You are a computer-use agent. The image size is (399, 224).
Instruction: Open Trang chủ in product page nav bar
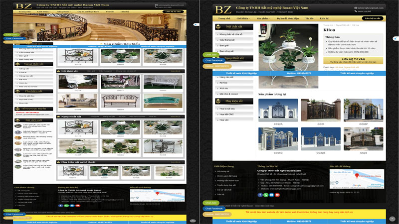pos(224,18)
